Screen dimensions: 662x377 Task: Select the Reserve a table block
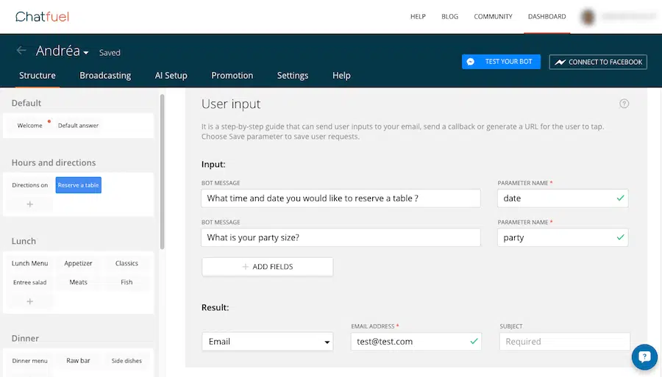pyautogui.click(x=78, y=185)
